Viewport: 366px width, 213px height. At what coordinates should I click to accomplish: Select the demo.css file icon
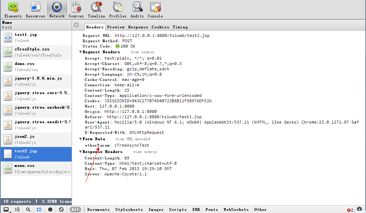click(8, 67)
